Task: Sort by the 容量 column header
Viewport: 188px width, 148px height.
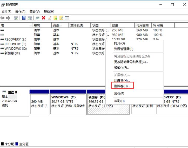Action: coord(122,25)
